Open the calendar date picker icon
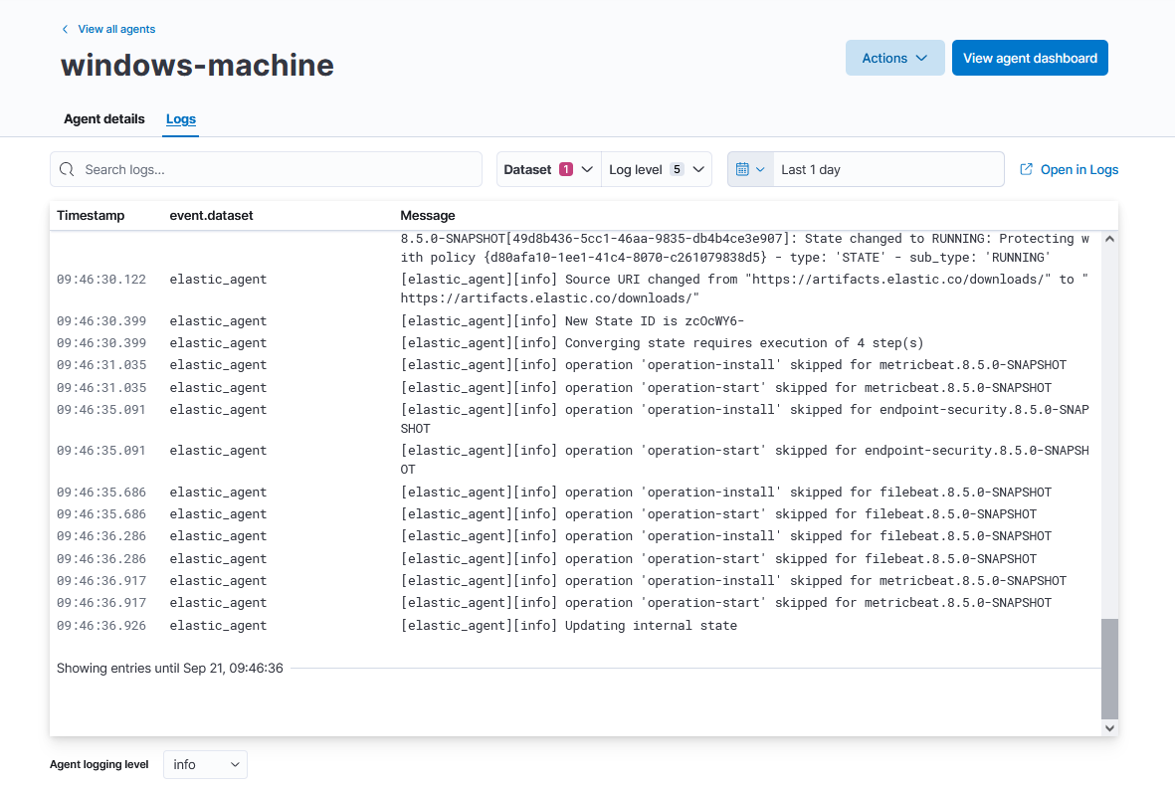1175x793 pixels. (743, 169)
